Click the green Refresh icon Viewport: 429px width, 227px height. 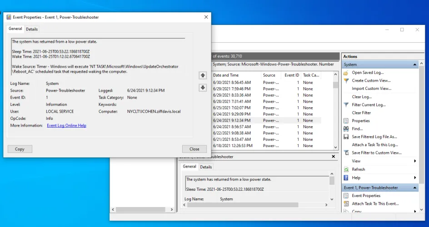(x=346, y=169)
